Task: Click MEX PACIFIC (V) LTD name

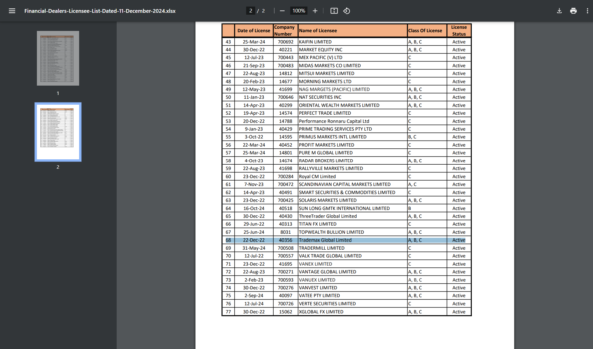Action: 321,57
